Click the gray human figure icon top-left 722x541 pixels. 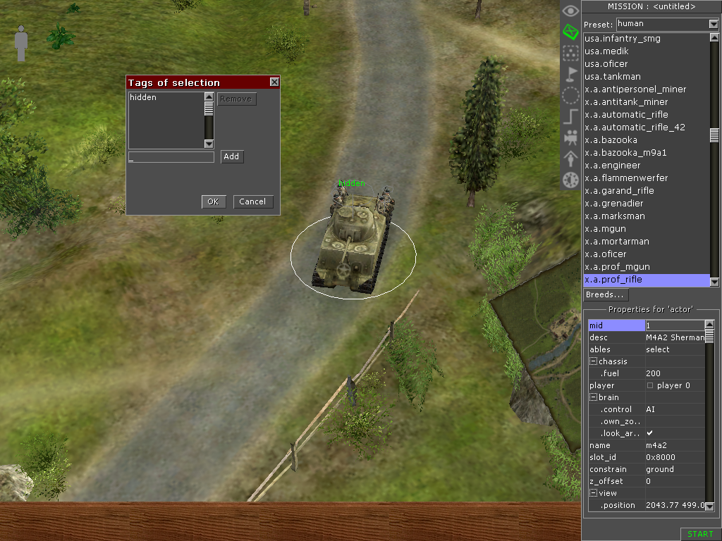pyautogui.click(x=20, y=43)
